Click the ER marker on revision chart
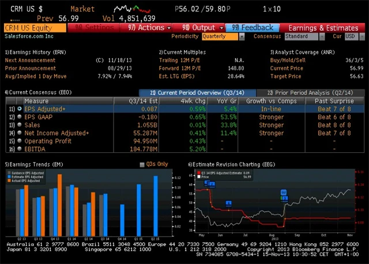Viewport: 369px width, 264px height. click(284, 193)
